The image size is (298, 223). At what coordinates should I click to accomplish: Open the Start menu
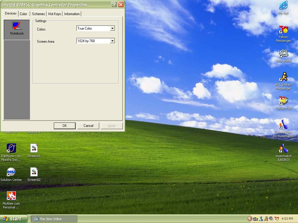pyautogui.click(x=14, y=219)
